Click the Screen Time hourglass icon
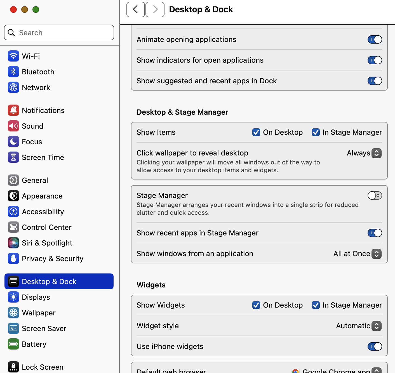This screenshot has width=395, height=373. (13, 157)
